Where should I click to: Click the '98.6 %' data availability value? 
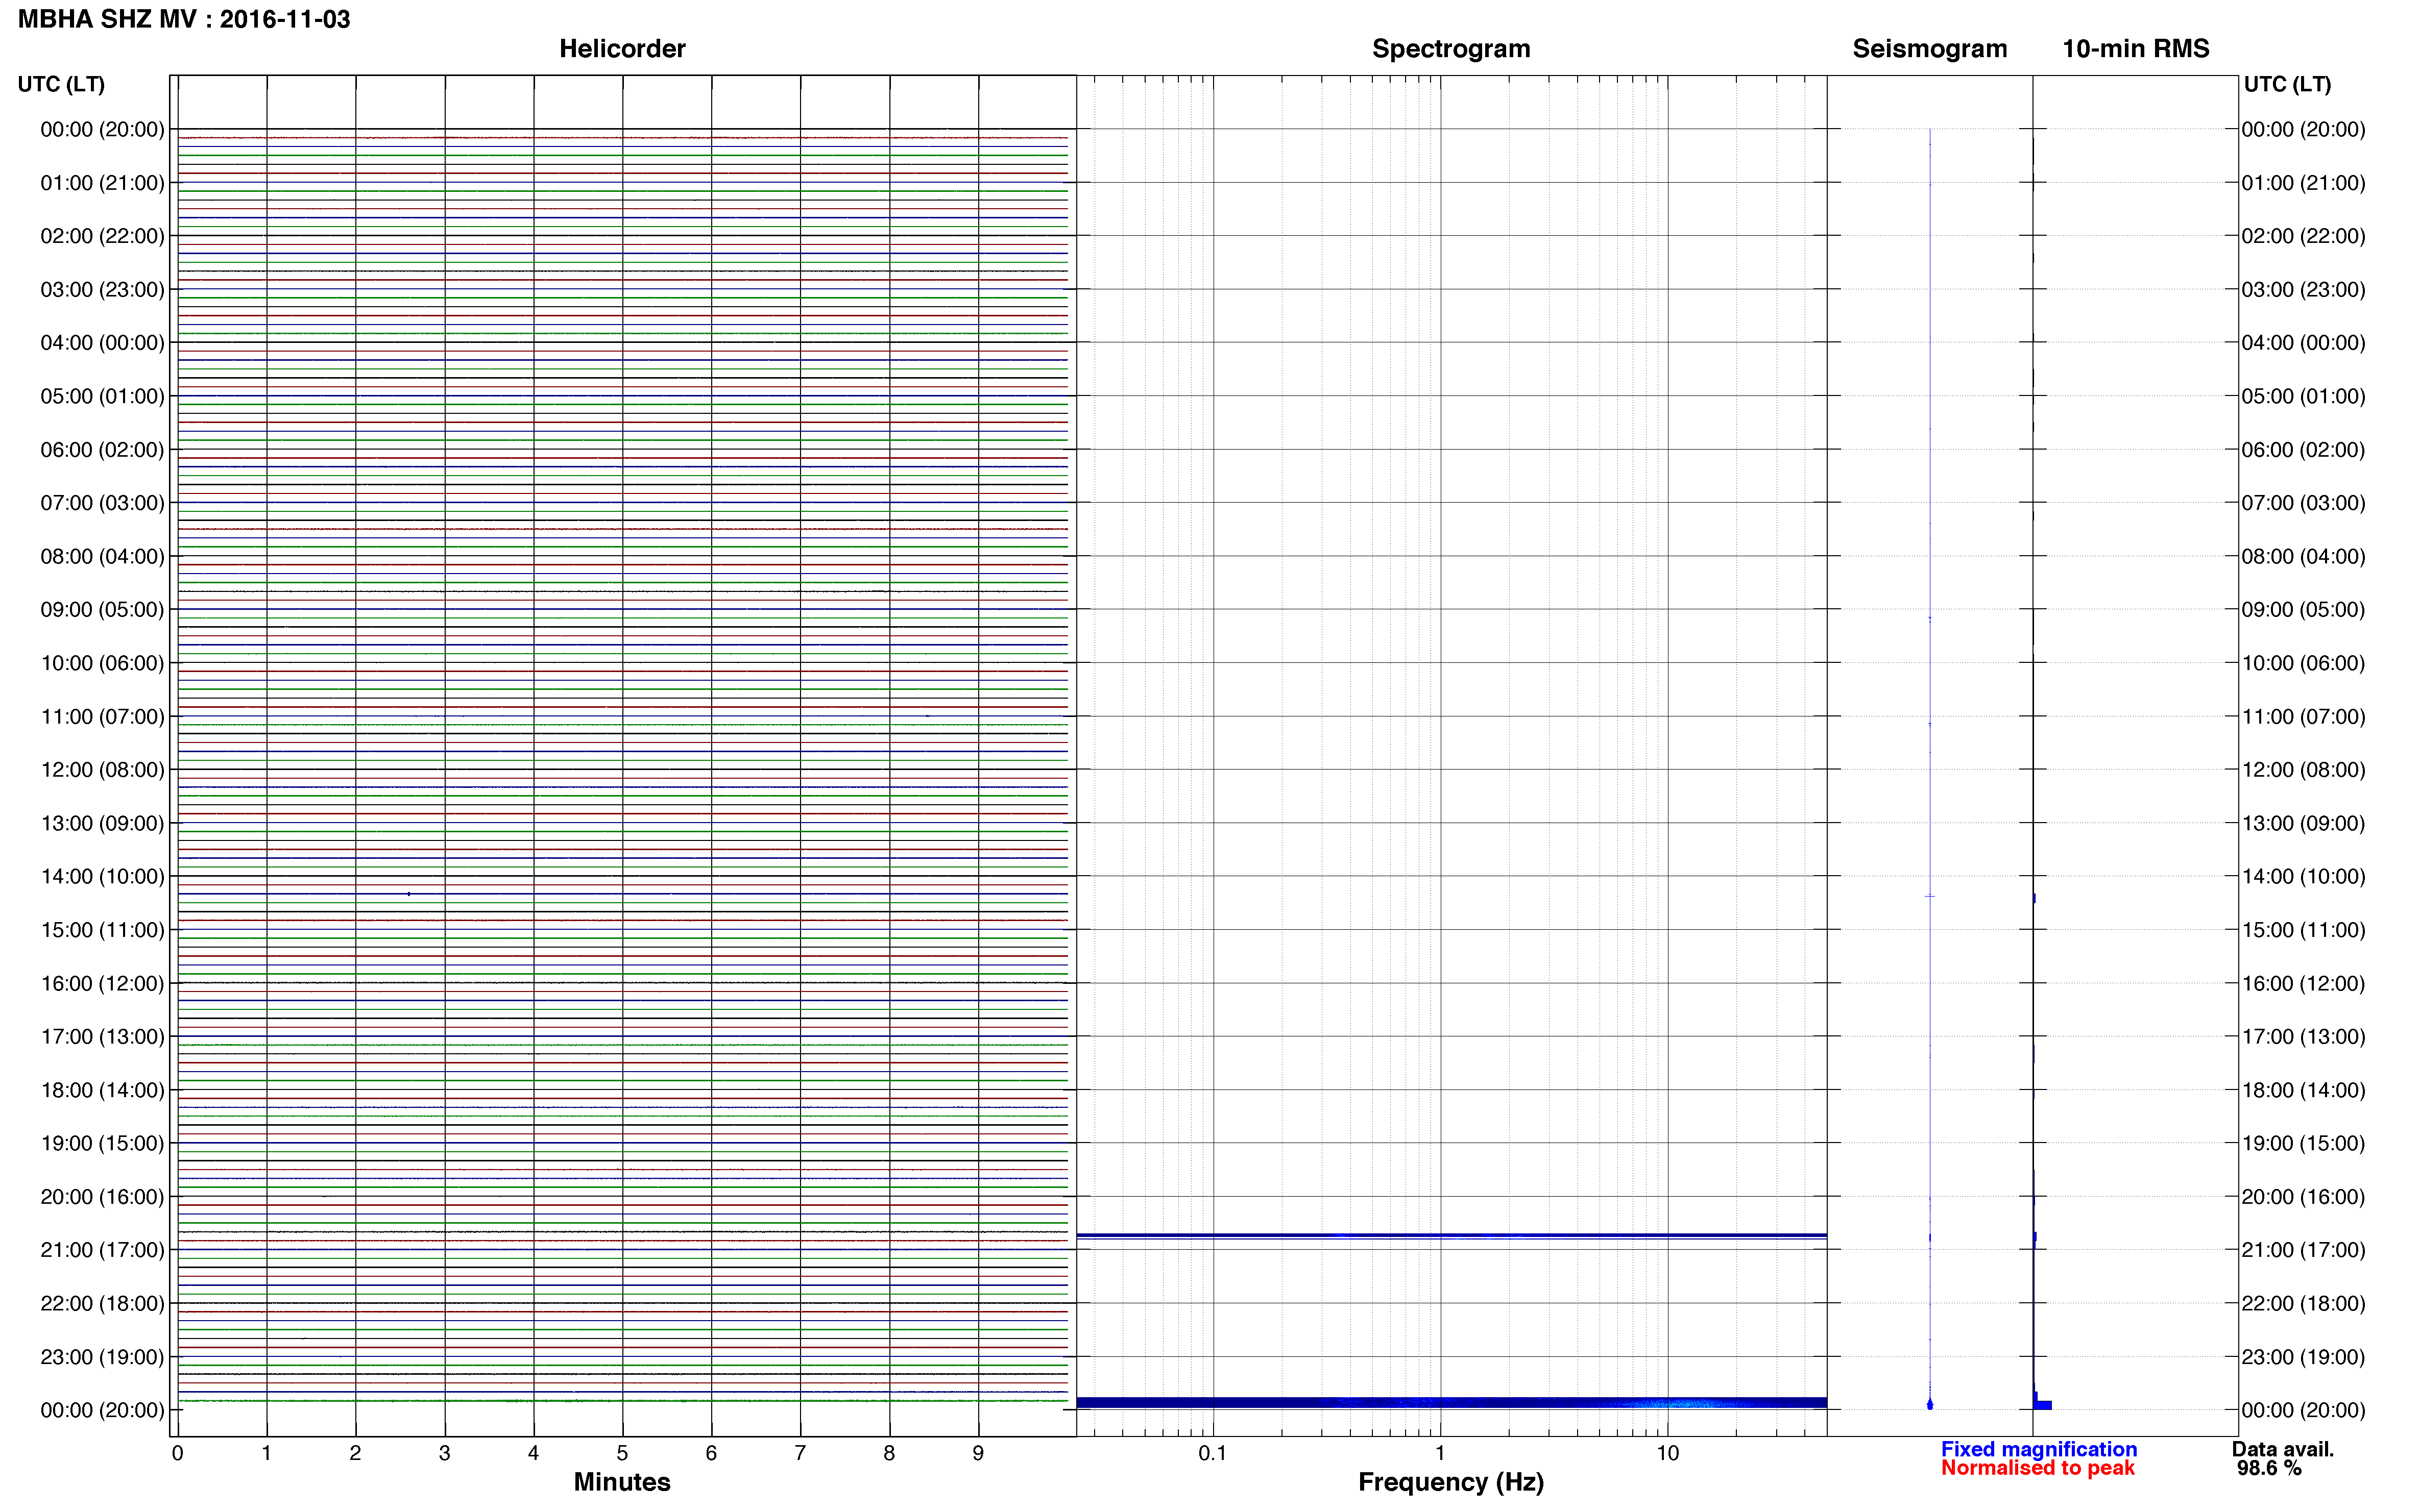point(2269,1468)
